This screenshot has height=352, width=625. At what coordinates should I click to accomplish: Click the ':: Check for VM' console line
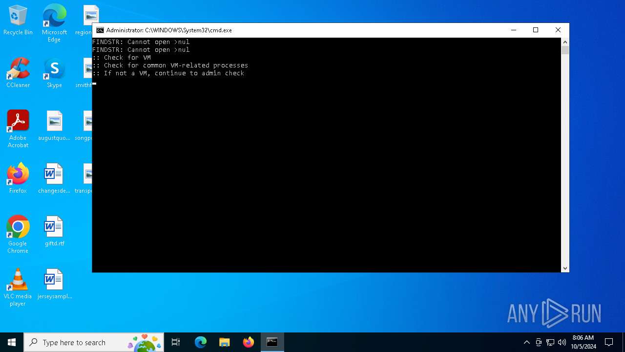click(x=122, y=58)
